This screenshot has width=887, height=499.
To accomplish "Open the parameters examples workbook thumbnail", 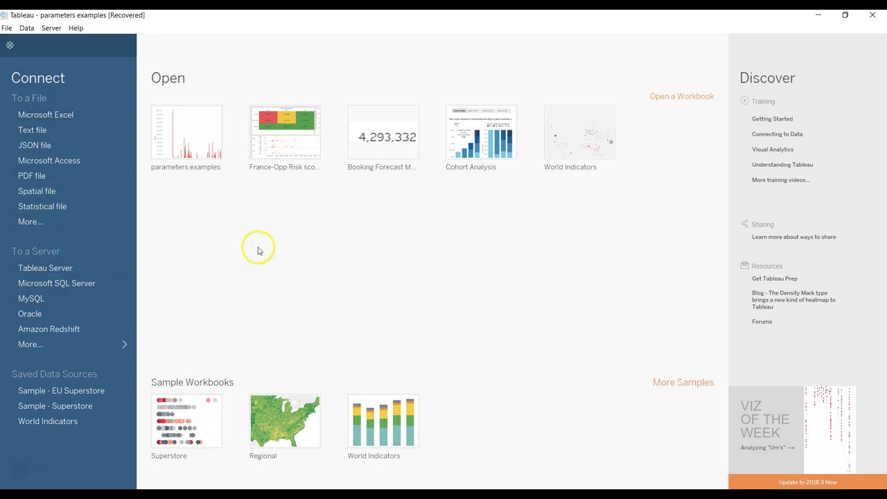I will [x=186, y=132].
